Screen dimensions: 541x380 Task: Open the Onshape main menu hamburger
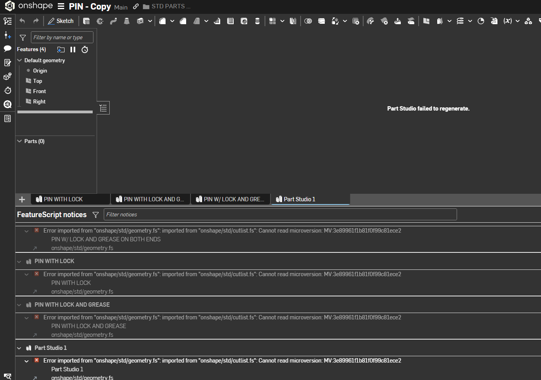(x=61, y=6)
